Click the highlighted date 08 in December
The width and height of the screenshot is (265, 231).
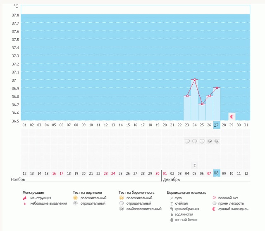click(x=216, y=174)
